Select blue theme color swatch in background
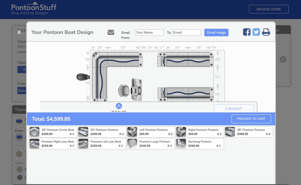This screenshot has height=185, width=301. [x=19, y=137]
